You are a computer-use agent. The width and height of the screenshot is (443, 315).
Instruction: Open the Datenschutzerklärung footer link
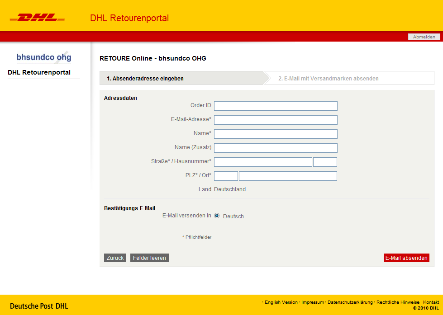pyautogui.click(x=350, y=302)
